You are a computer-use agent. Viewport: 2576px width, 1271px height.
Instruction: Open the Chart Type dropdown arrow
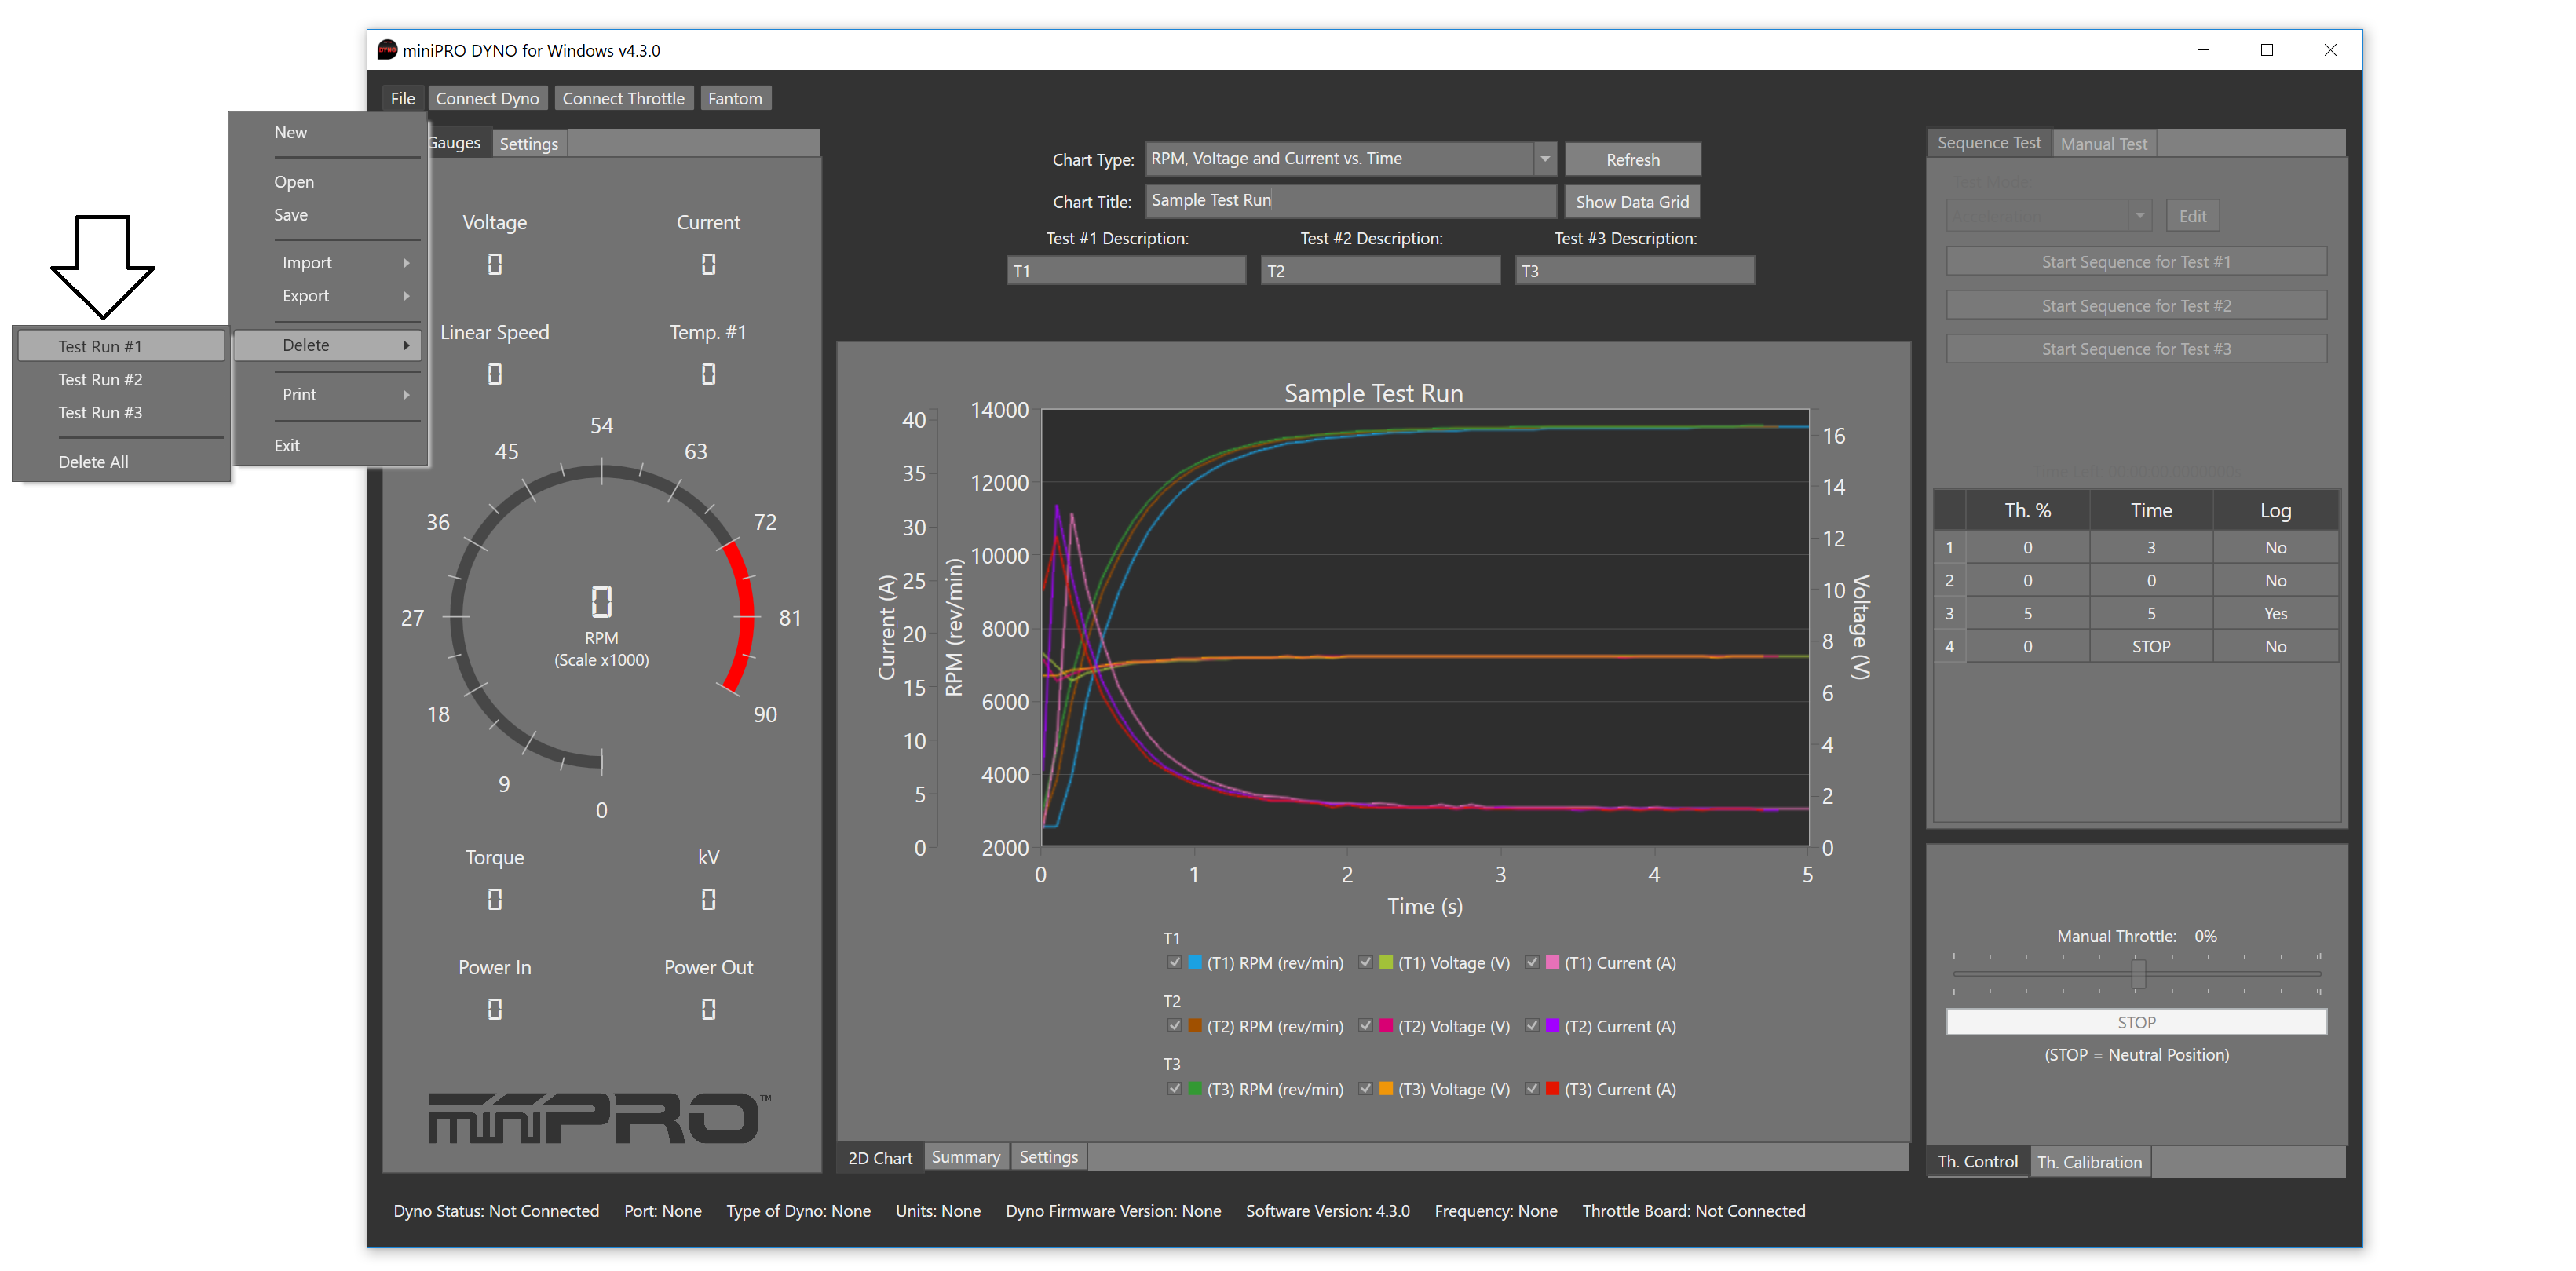(1545, 159)
